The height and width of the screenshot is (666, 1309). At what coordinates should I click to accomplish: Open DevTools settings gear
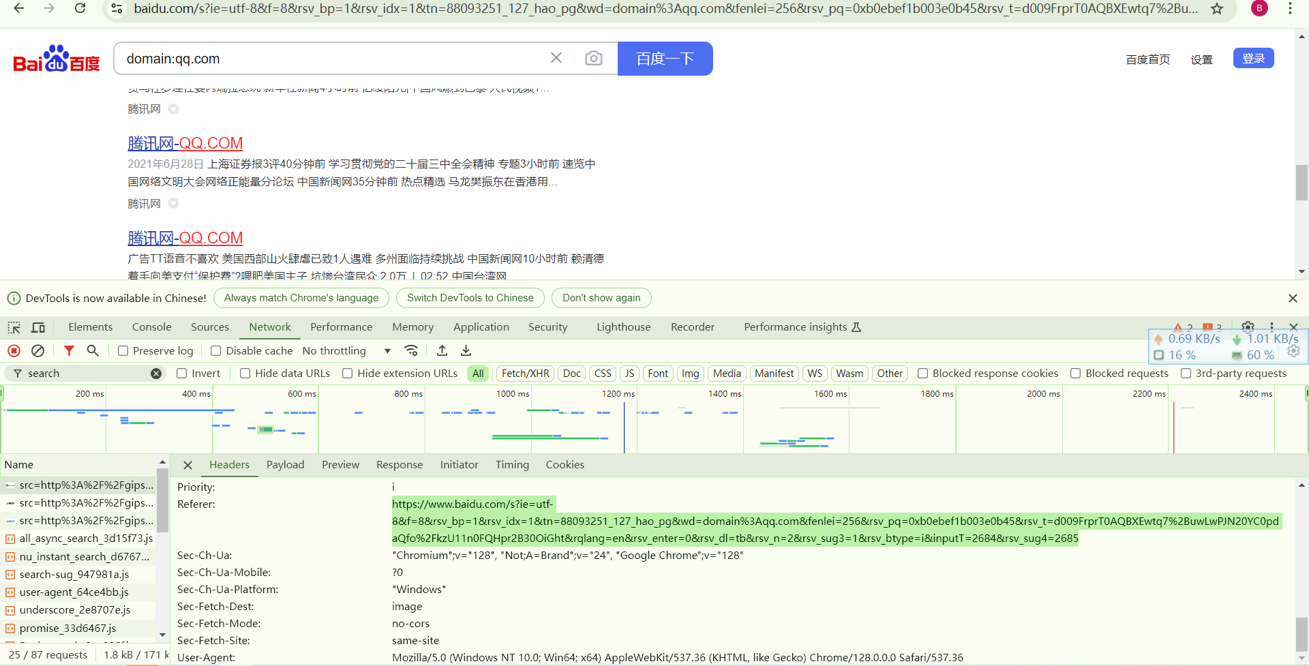tap(1248, 327)
